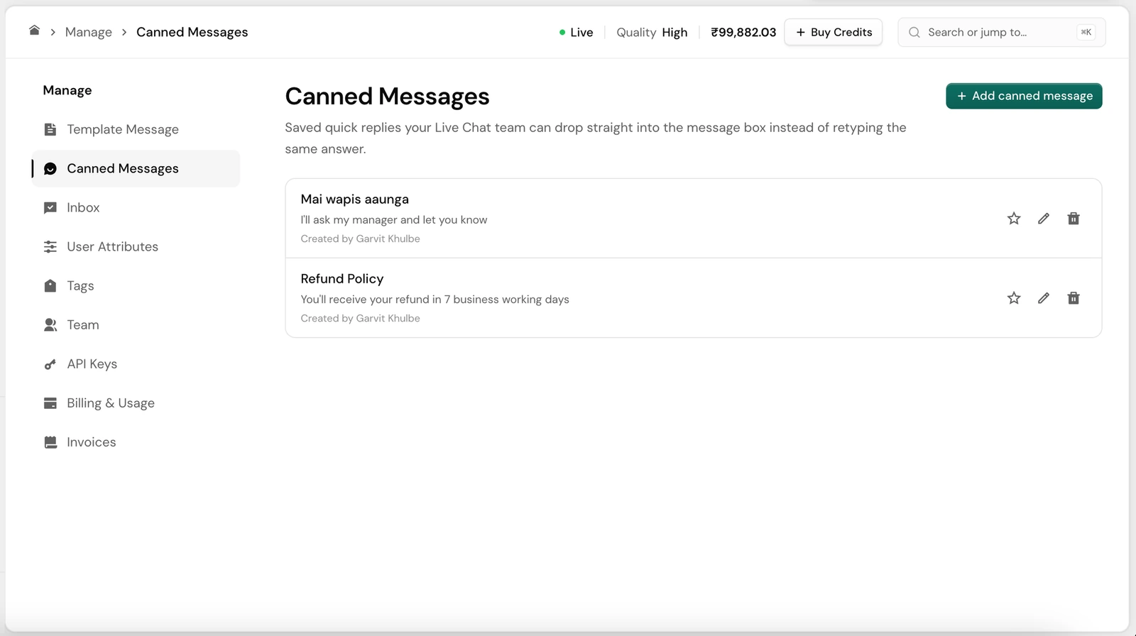Click the Invoices receipt icon

coord(50,442)
